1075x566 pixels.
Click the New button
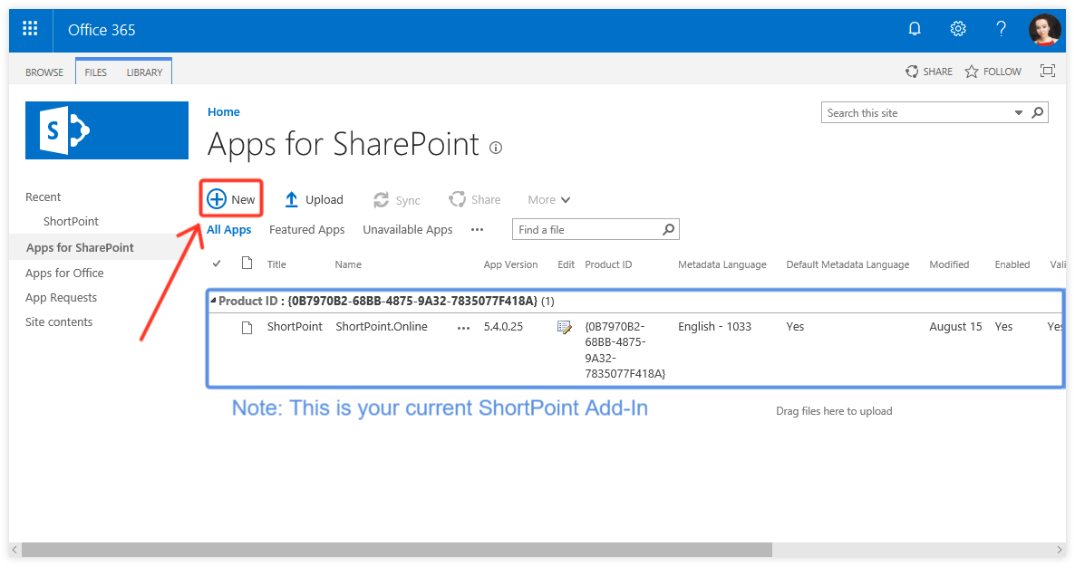[x=230, y=198]
